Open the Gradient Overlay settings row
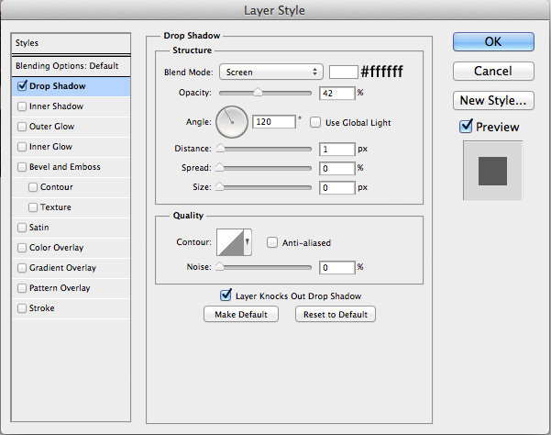The width and height of the screenshot is (551, 435). click(71, 268)
